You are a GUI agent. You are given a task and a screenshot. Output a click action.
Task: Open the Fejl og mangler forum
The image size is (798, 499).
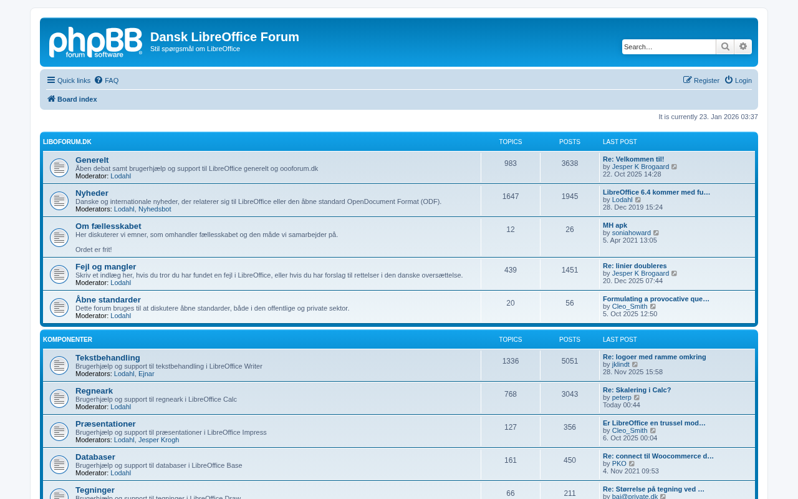106,266
